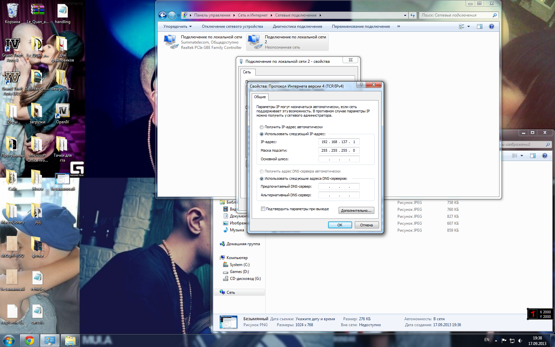Open the Recycle Bin (Корзина) desktop icon
This screenshot has height=347, width=555.
tap(12, 14)
